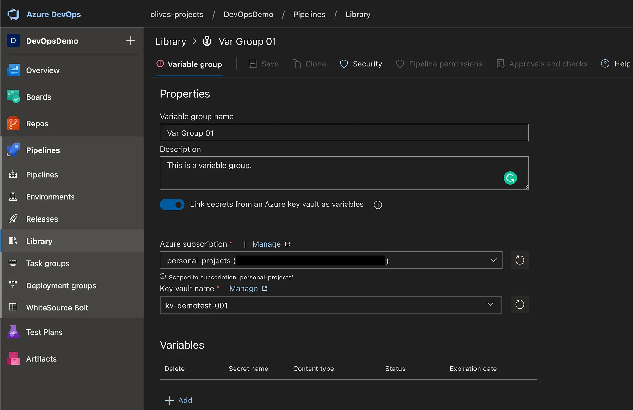Click the key vault icon before Var Group 01
The image size is (633, 410).
click(207, 41)
